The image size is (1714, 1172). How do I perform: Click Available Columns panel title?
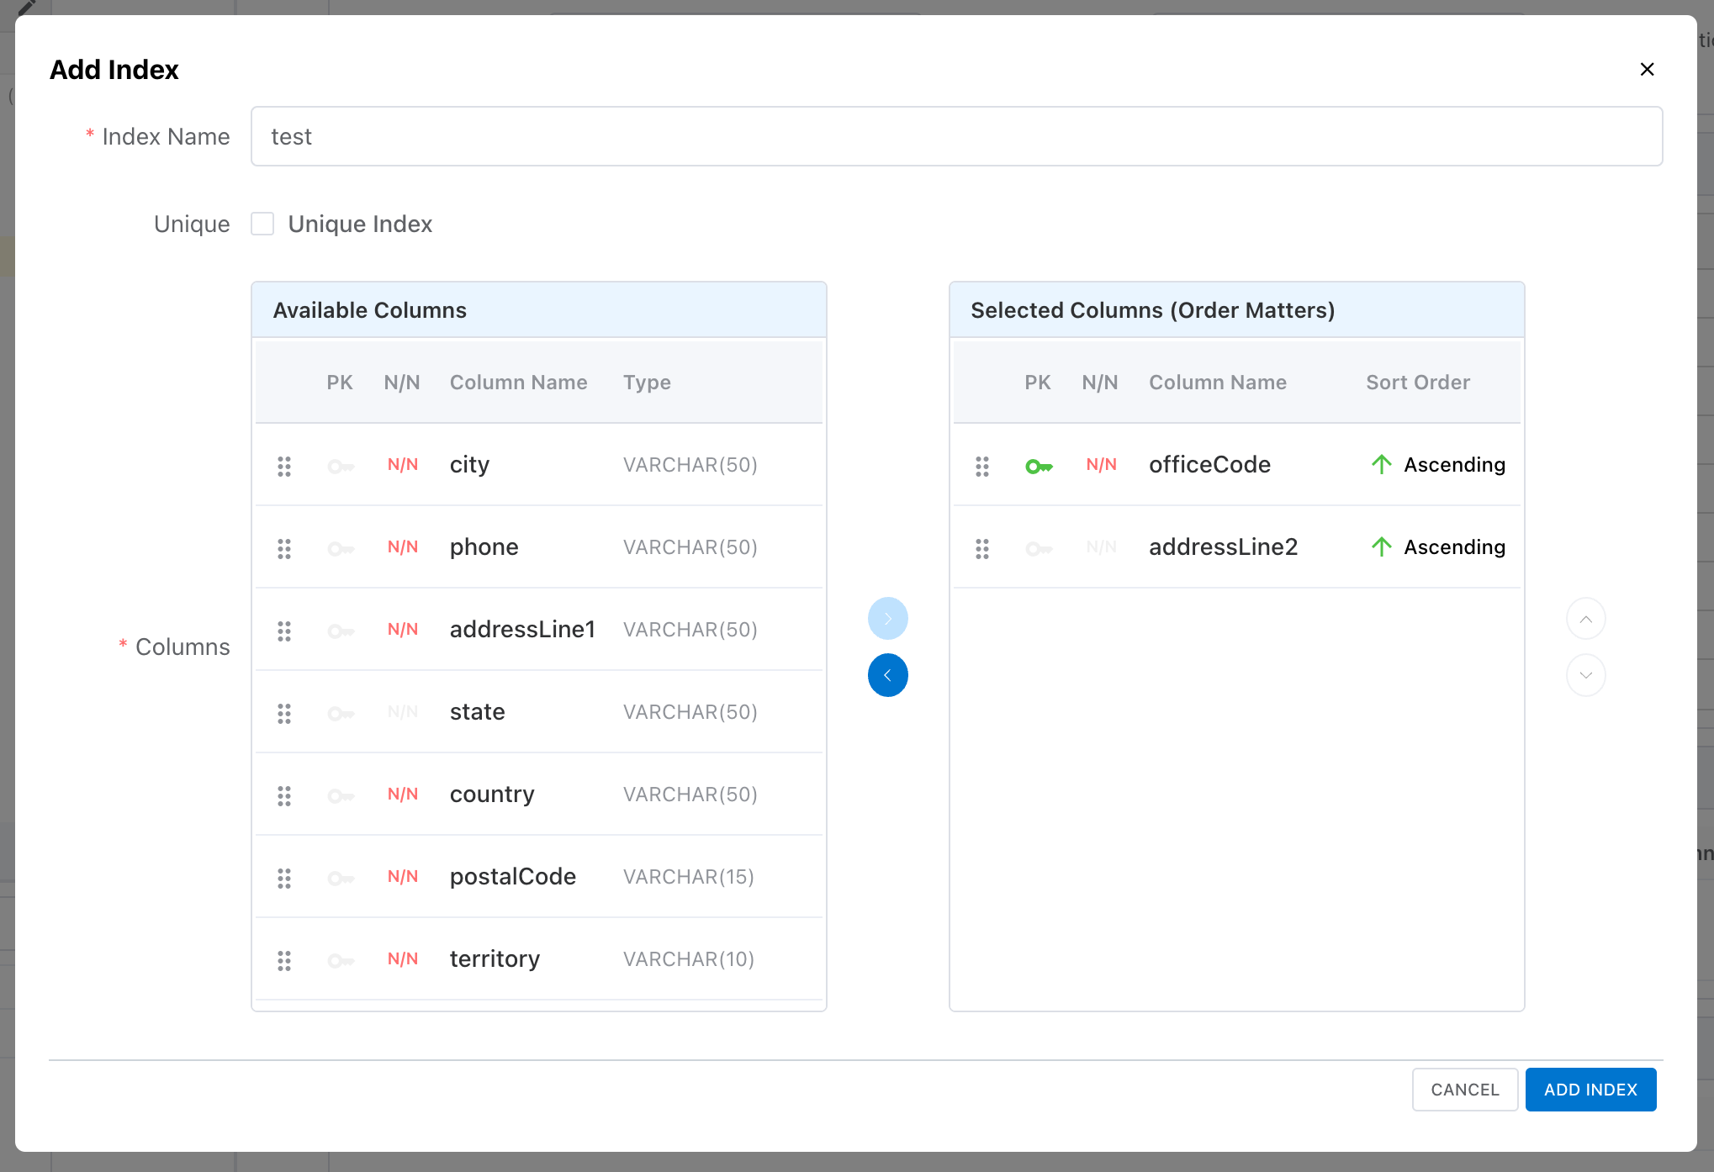coord(370,310)
